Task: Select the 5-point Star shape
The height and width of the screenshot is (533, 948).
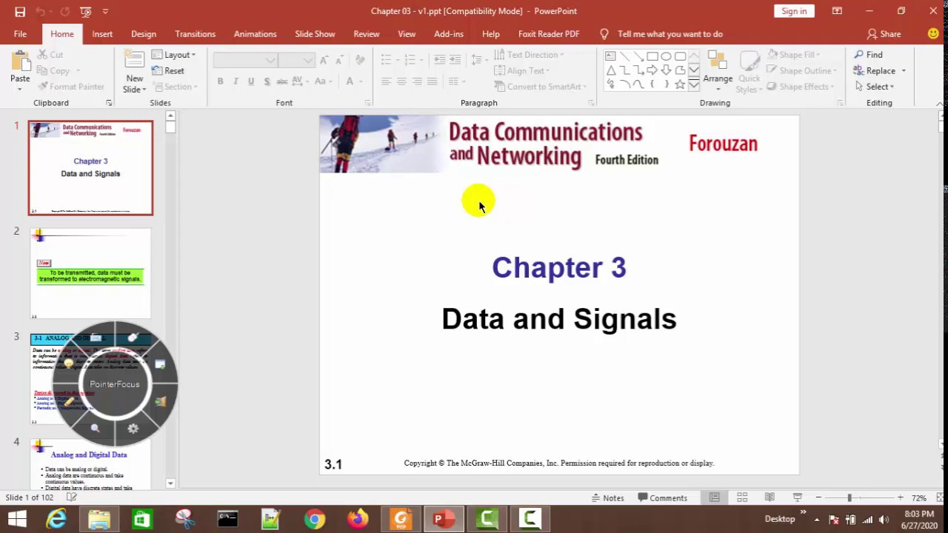Action: [x=680, y=84]
